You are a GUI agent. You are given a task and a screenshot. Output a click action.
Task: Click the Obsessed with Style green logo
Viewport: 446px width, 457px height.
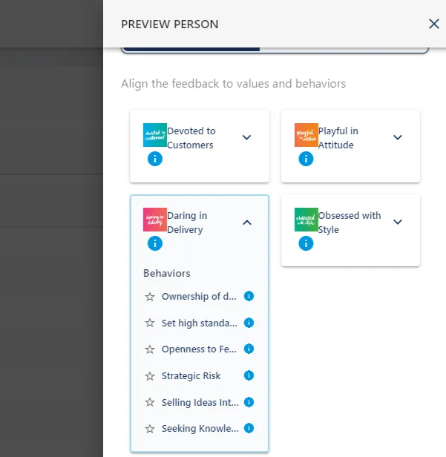point(306,220)
